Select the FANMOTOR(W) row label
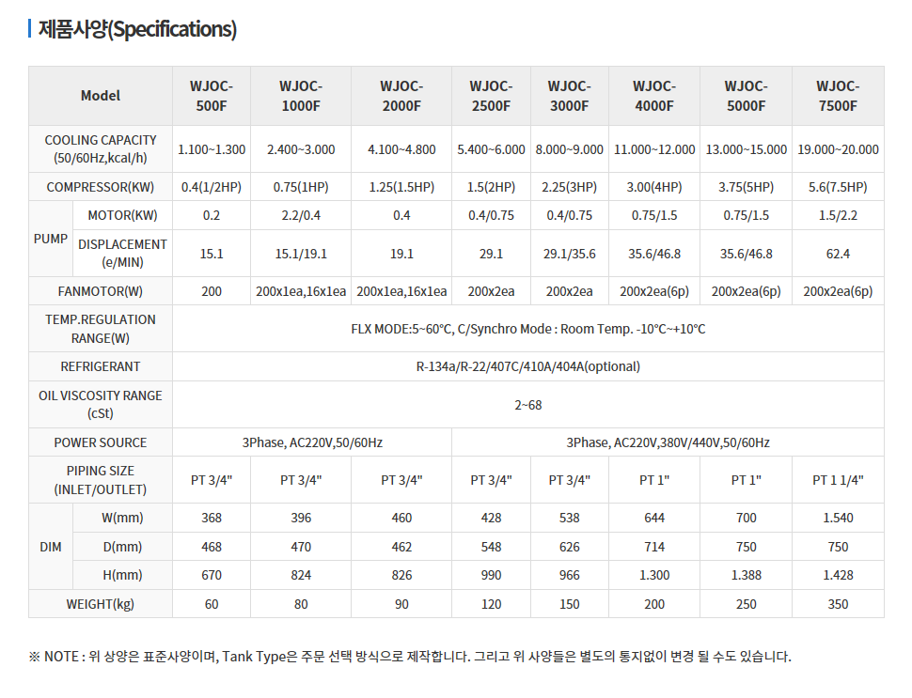The image size is (912, 698). (x=101, y=291)
